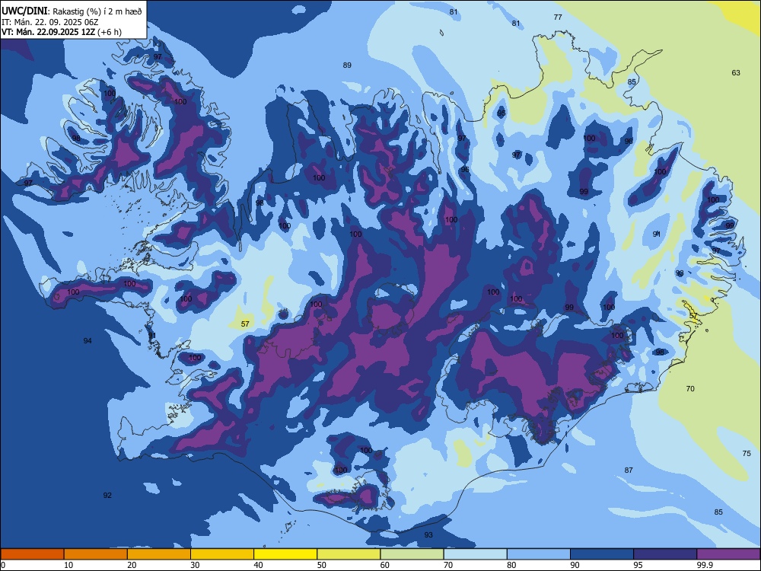Click the humidity value '92' on the map
This screenshot has height=571, width=761.
[107, 496]
